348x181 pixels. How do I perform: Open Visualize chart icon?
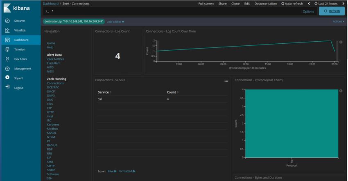7,30
